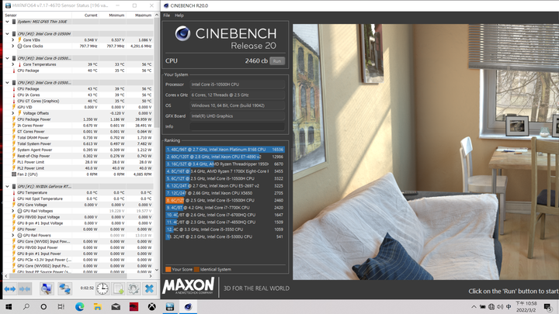Viewport: 559px width, 314px height.
Task: Click HWiNFO vertical scrollbar down arrow
Action: coord(157,270)
